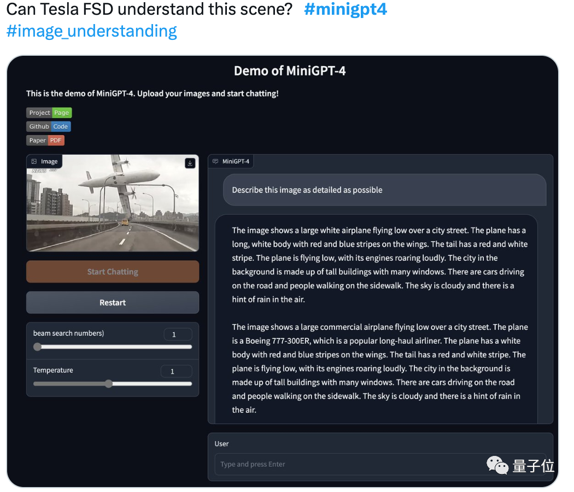The width and height of the screenshot is (574, 492).
Task: Click the WeChat logo watermark
Action: tap(497, 465)
